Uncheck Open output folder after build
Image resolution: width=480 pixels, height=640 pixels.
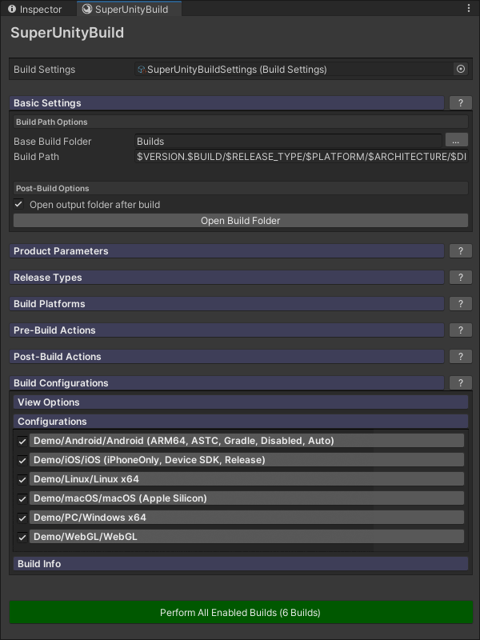point(18,205)
